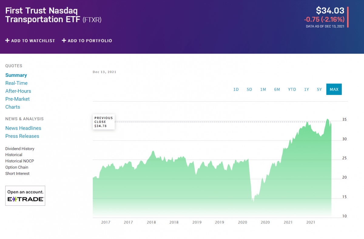Select the 1Y chart range
Viewport: 364px width, 239px height.
[307, 89]
